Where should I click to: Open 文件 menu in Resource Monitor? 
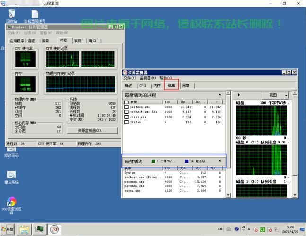click(130, 78)
